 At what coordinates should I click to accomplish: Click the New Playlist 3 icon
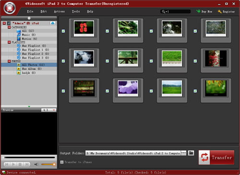click(19, 58)
